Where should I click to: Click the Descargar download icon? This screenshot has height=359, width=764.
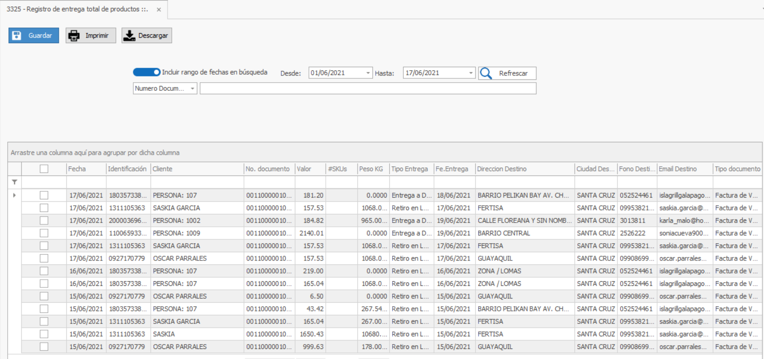click(x=129, y=36)
